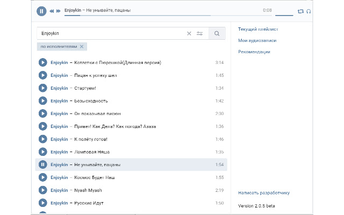Click Enjoykin artist link for 'Nyash Myash'
Image resolution: width=344 pixels, height=215 pixels.
[59, 190]
